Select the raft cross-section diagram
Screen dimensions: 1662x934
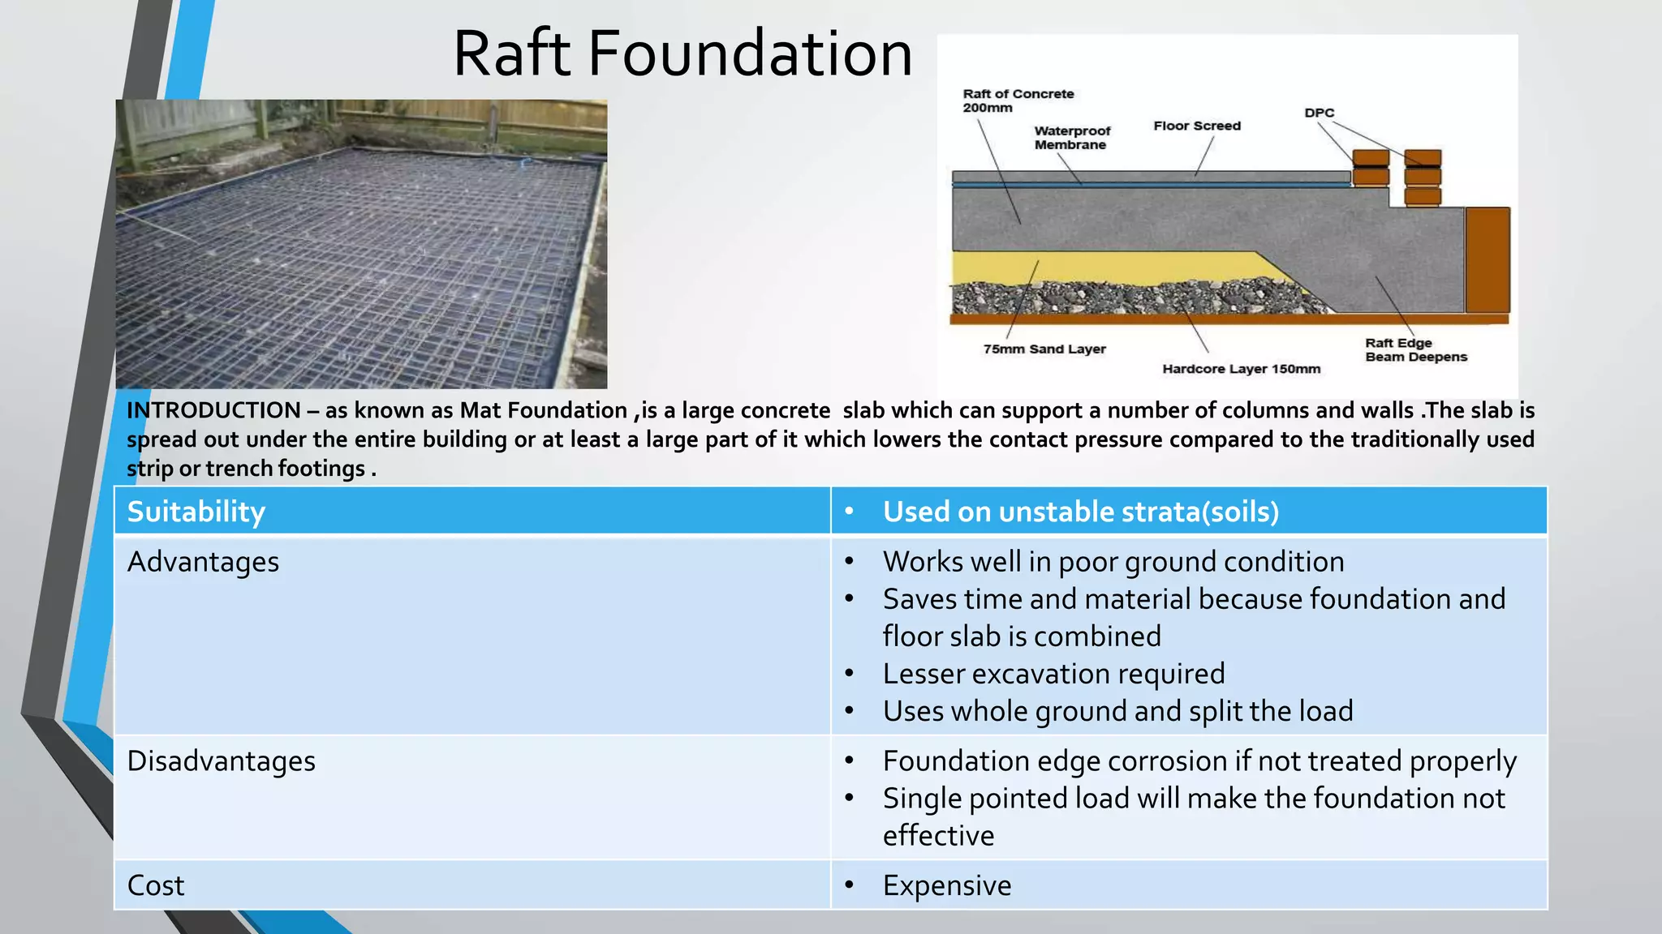tap(1227, 243)
